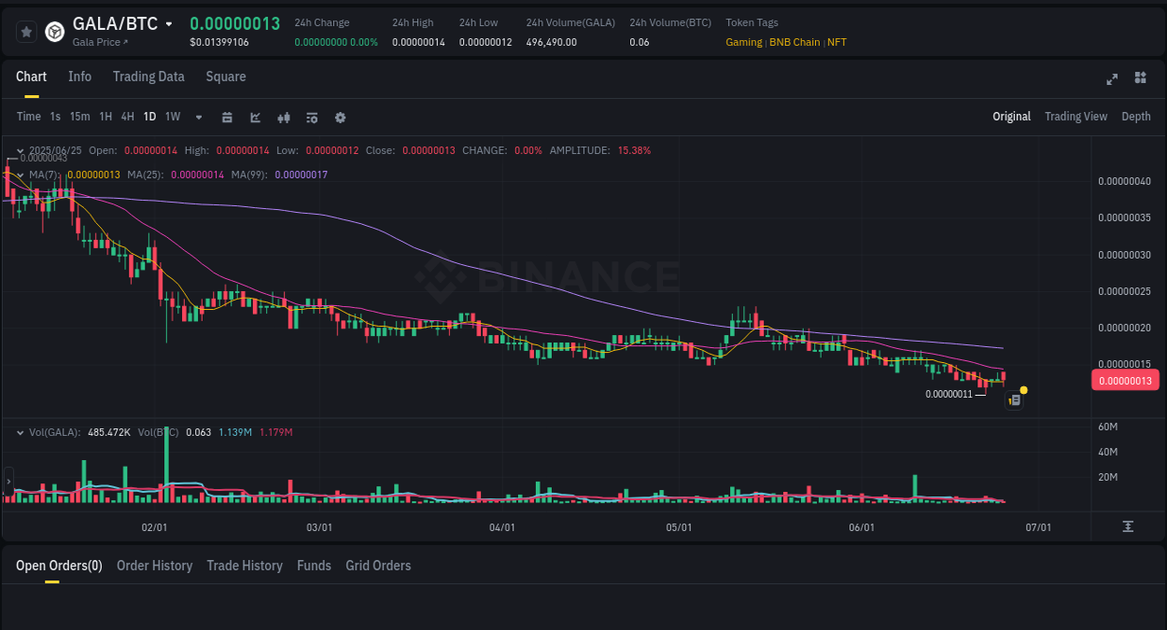1167x630 pixels.
Task: Collapse the Vol(GALA) volume panel chevron
Action: tap(21, 432)
